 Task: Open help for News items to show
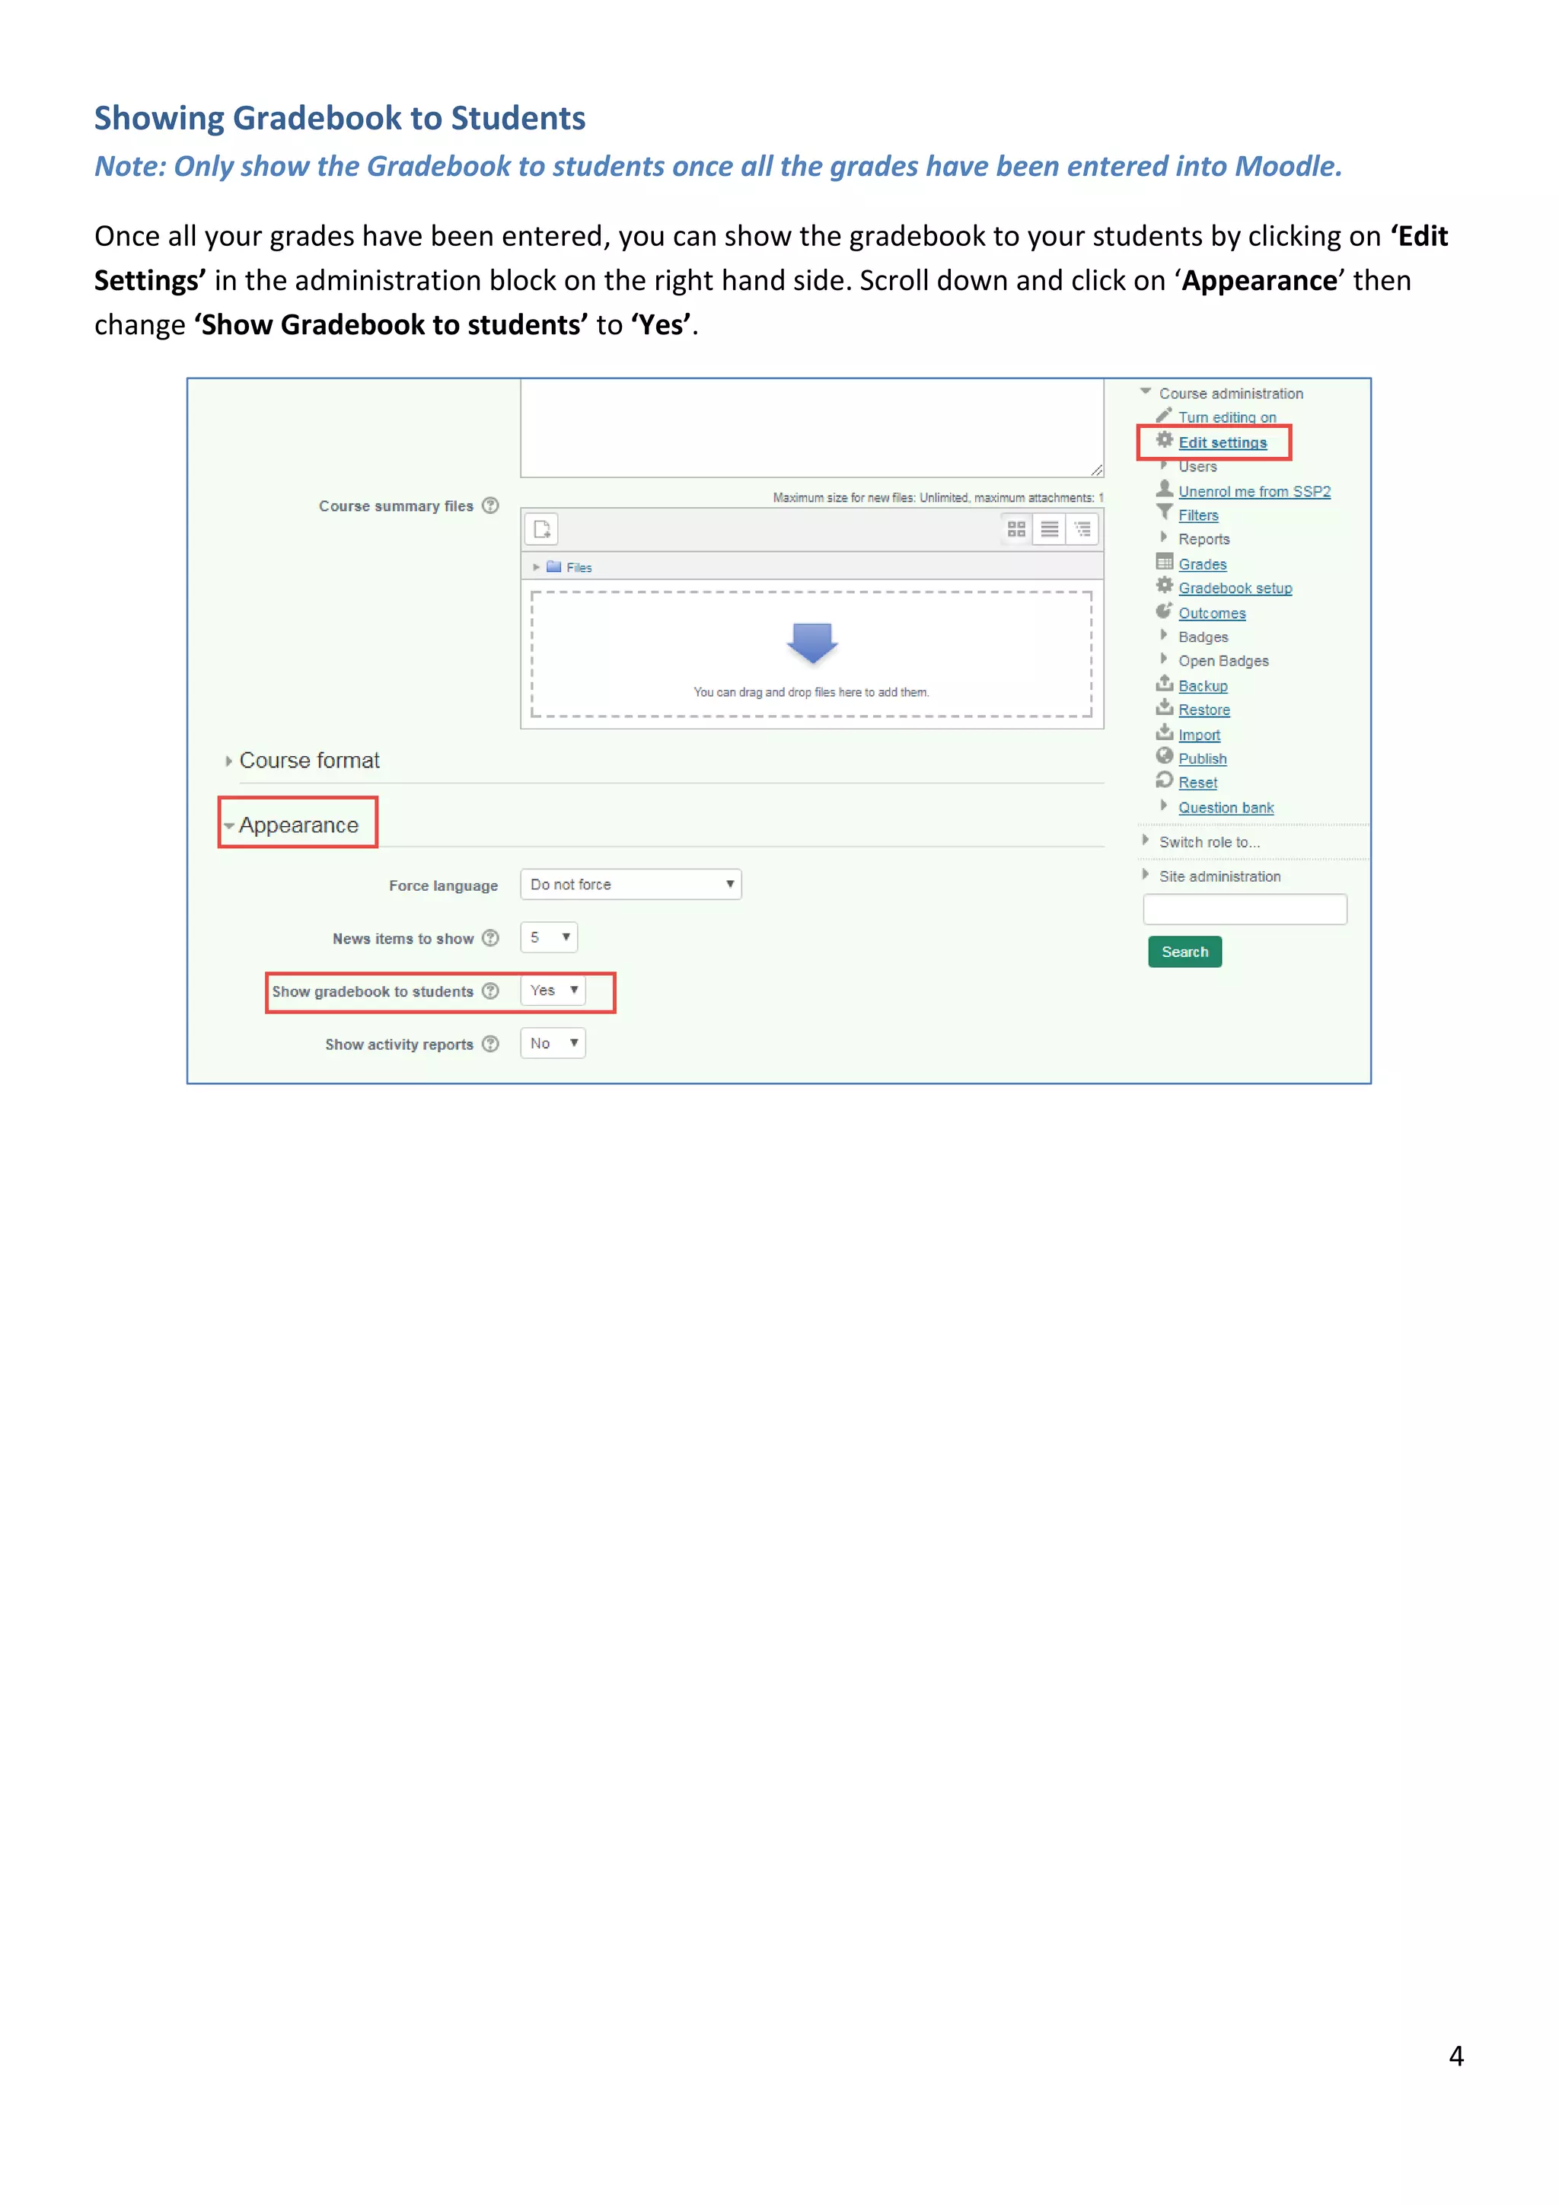pos(490,938)
